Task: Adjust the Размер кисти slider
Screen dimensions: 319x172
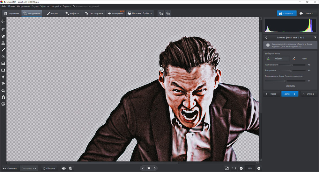Action: click(x=291, y=65)
